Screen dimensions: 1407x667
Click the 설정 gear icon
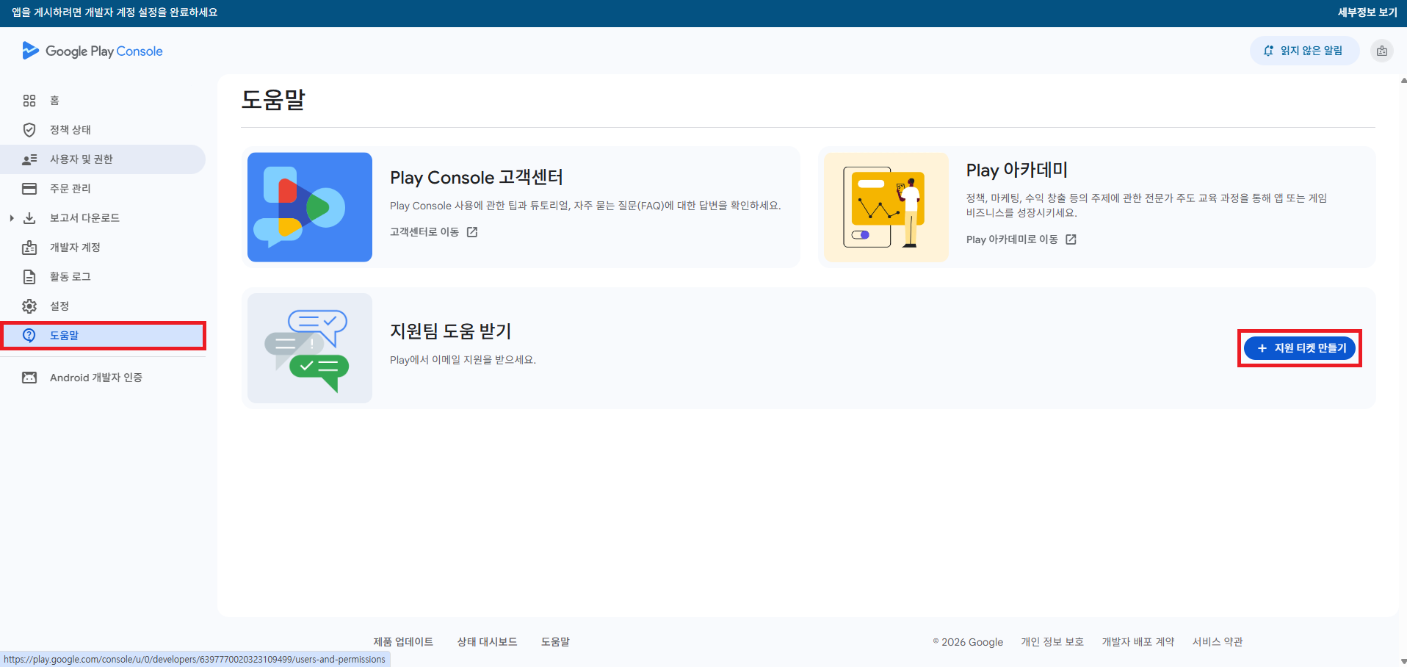tap(29, 306)
